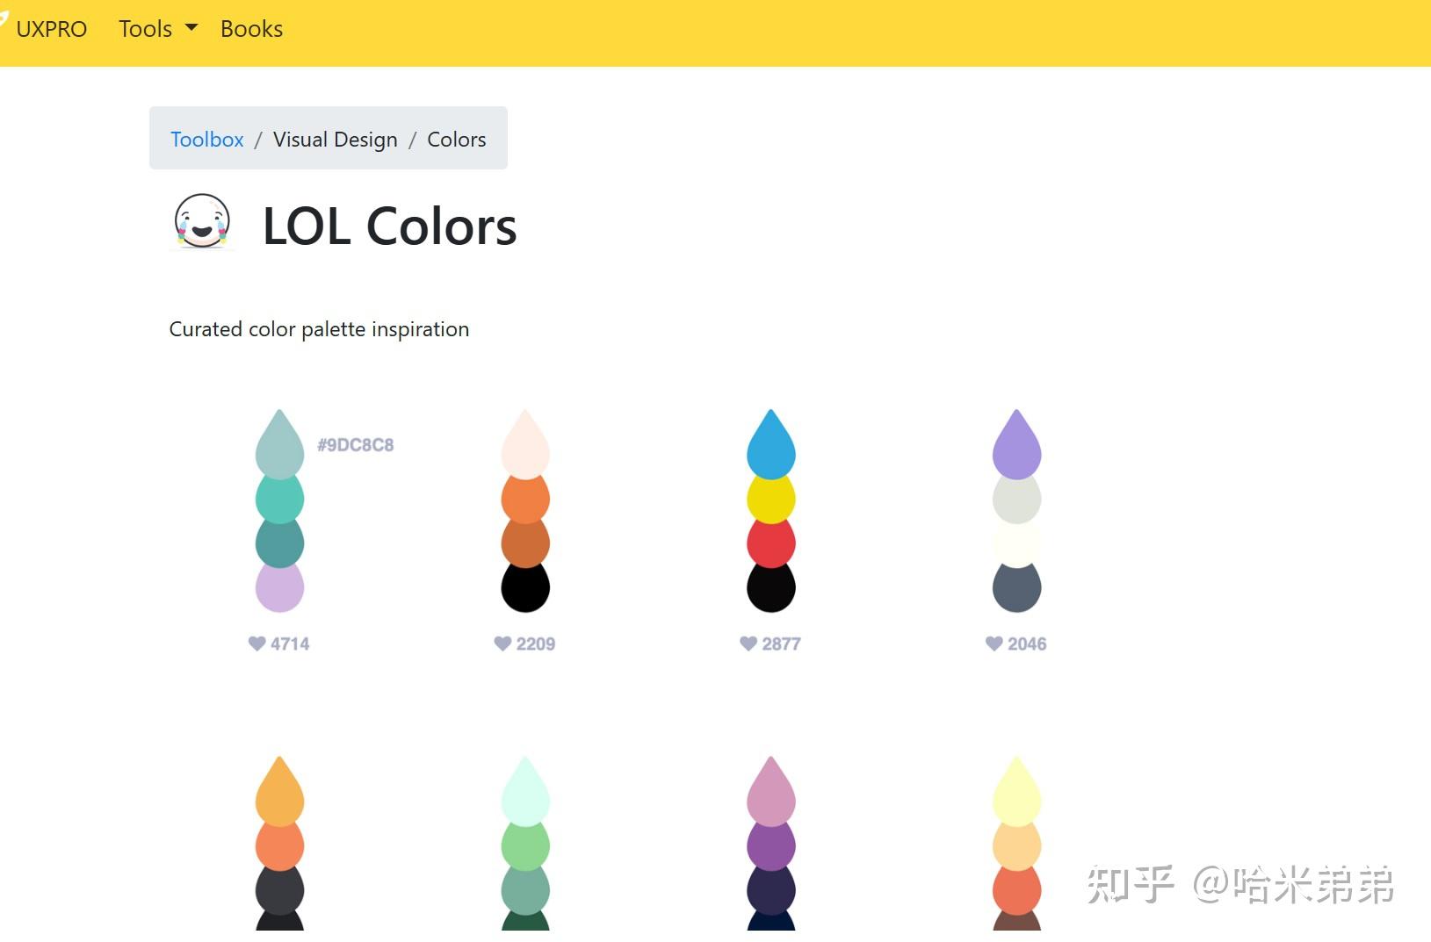
Task: Heart the palette showing 2046 likes
Action: (994, 644)
